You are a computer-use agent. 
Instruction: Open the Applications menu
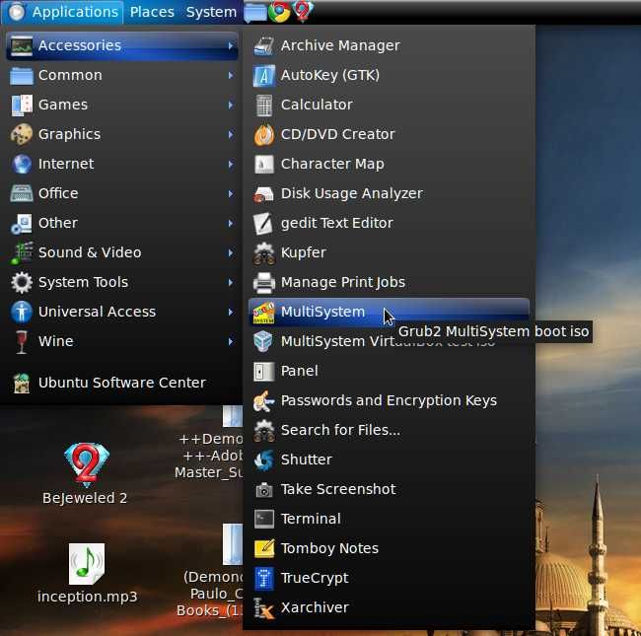pyautogui.click(x=63, y=12)
